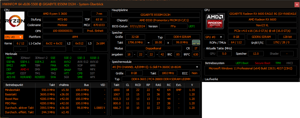Click the Prod. Einheit field
Image resolution: width=300 pixels, height=118 pixels.
(x=95, y=31)
